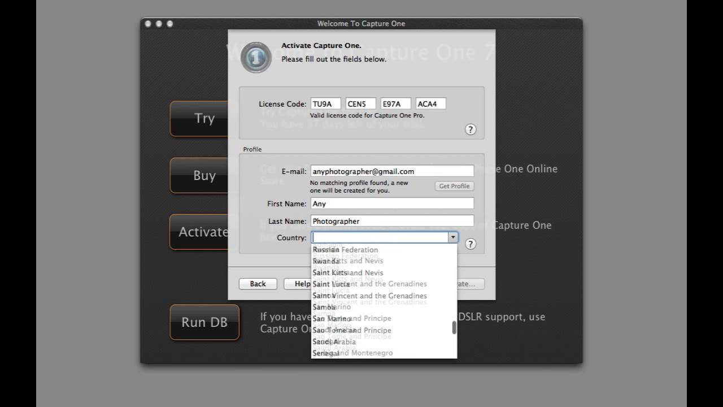
Task: Choose Senegal from the country list
Action: pyautogui.click(x=384, y=353)
